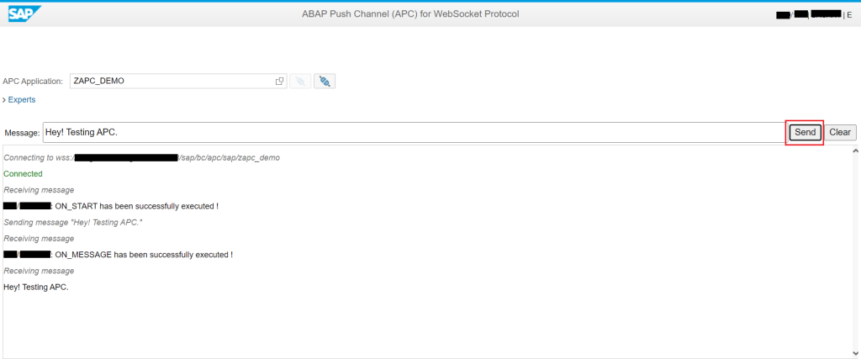Viewport: 861px width, 359px height.
Task: Click the redacted user info in header
Action: point(806,14)
